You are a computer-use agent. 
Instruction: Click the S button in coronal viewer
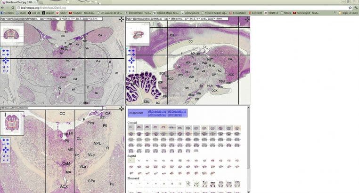pyautogui.click(x=8, y=67)
